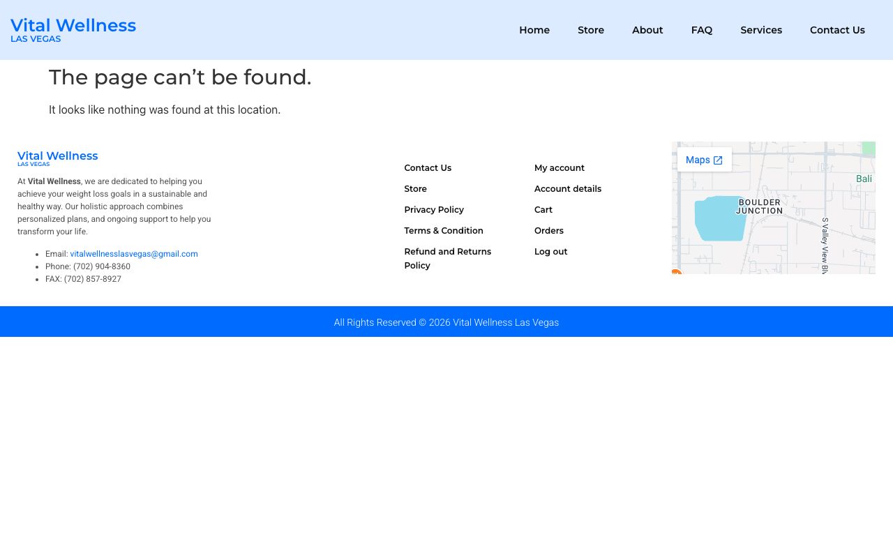
Task: Click the Vital Wellness footer logo
Action: (x=57, y=158)
